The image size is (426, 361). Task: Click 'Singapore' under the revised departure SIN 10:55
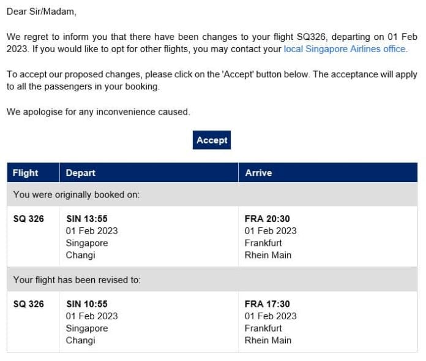coord(87,328)
